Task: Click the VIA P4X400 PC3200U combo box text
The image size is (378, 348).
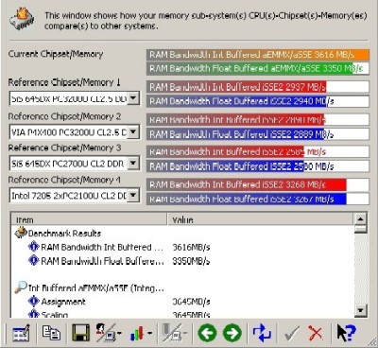Action: click(x=68, y=131)
